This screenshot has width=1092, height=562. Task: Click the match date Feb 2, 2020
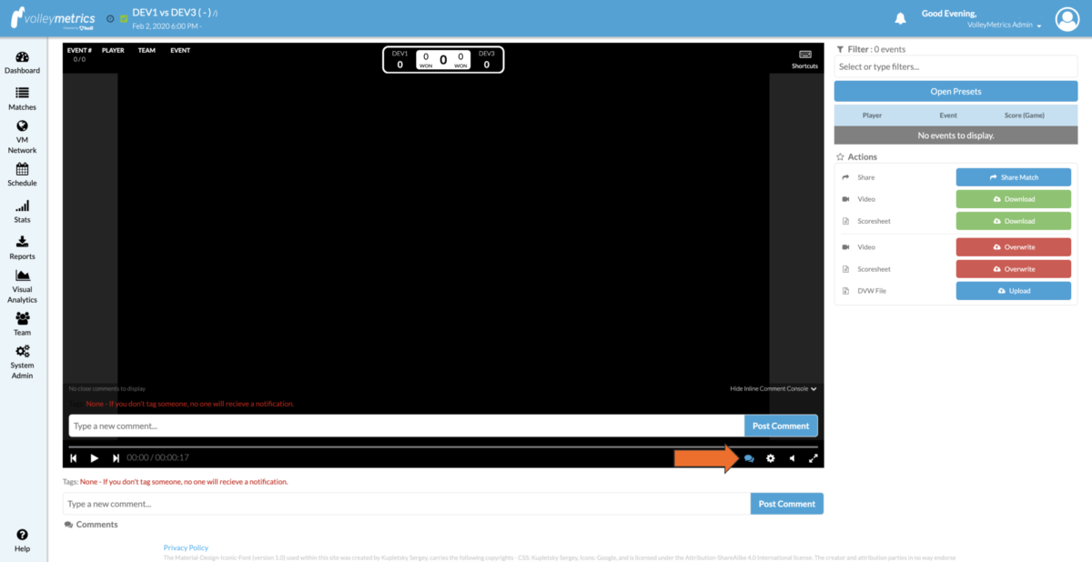tap(167, 25)
